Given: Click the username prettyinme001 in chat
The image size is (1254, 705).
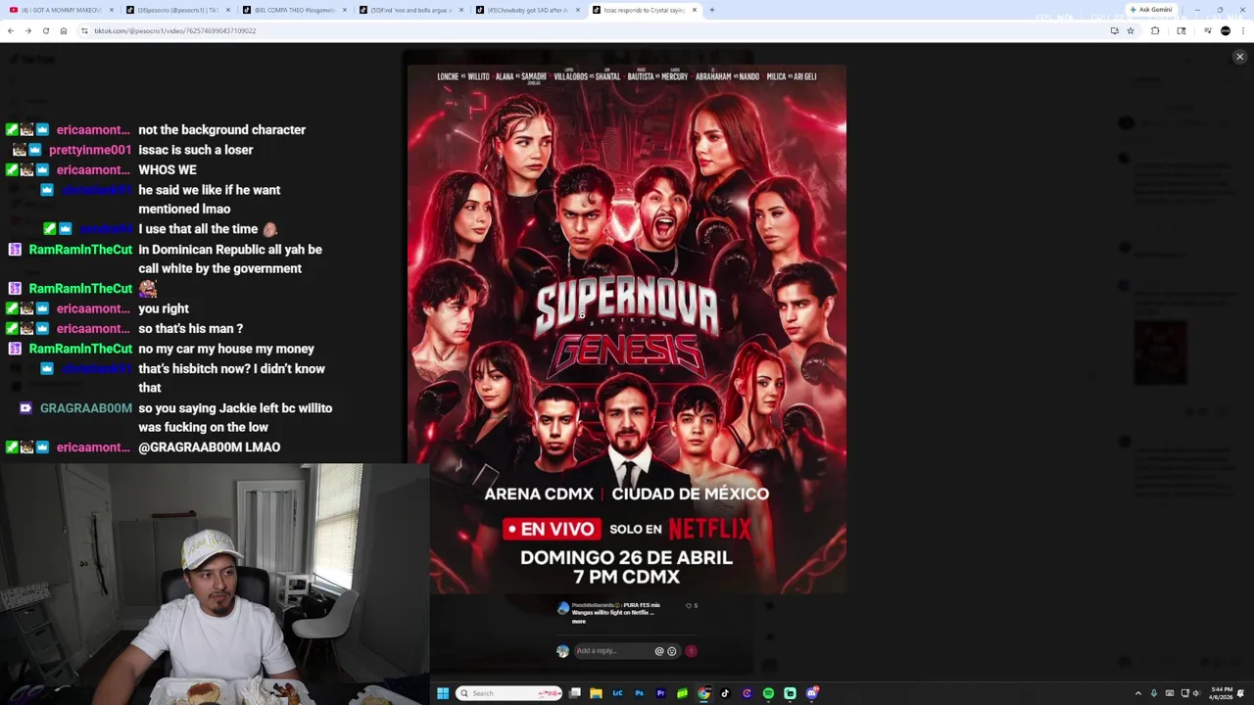Looking at the screenshot, I should pos(90,150).
